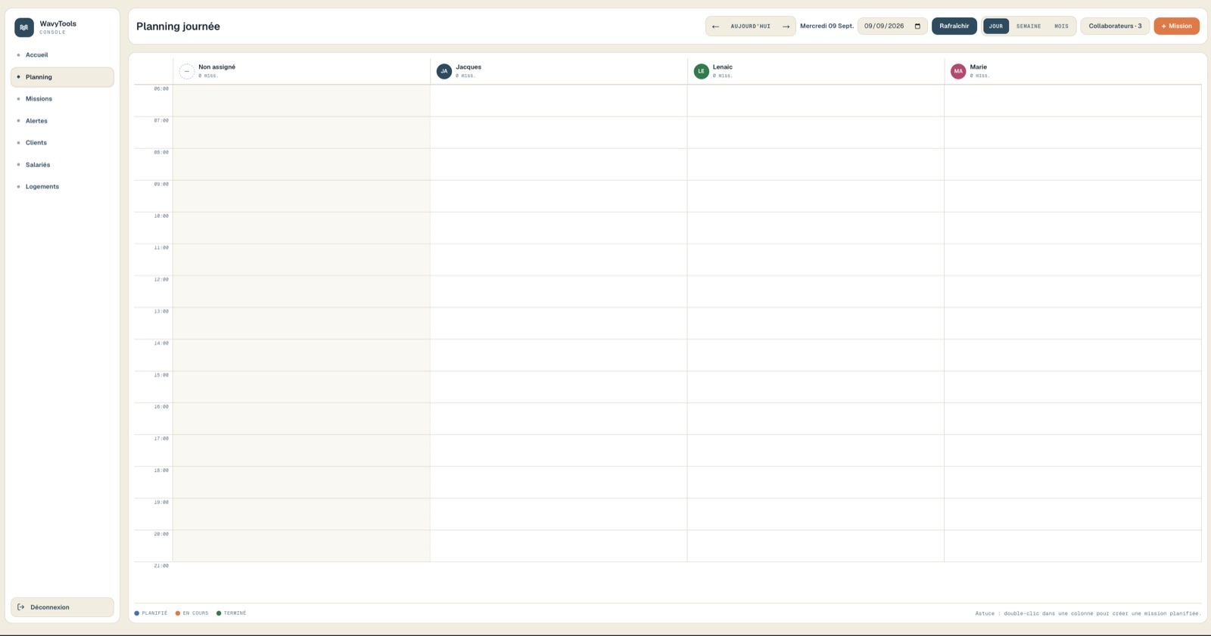Click the 12:00 time label

pos(161,280)
